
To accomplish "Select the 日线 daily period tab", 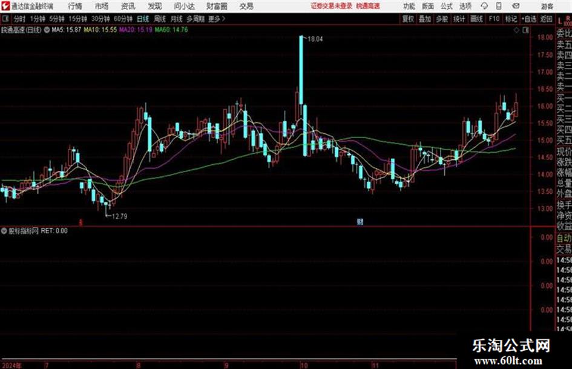I will click(x=143, y=19).
